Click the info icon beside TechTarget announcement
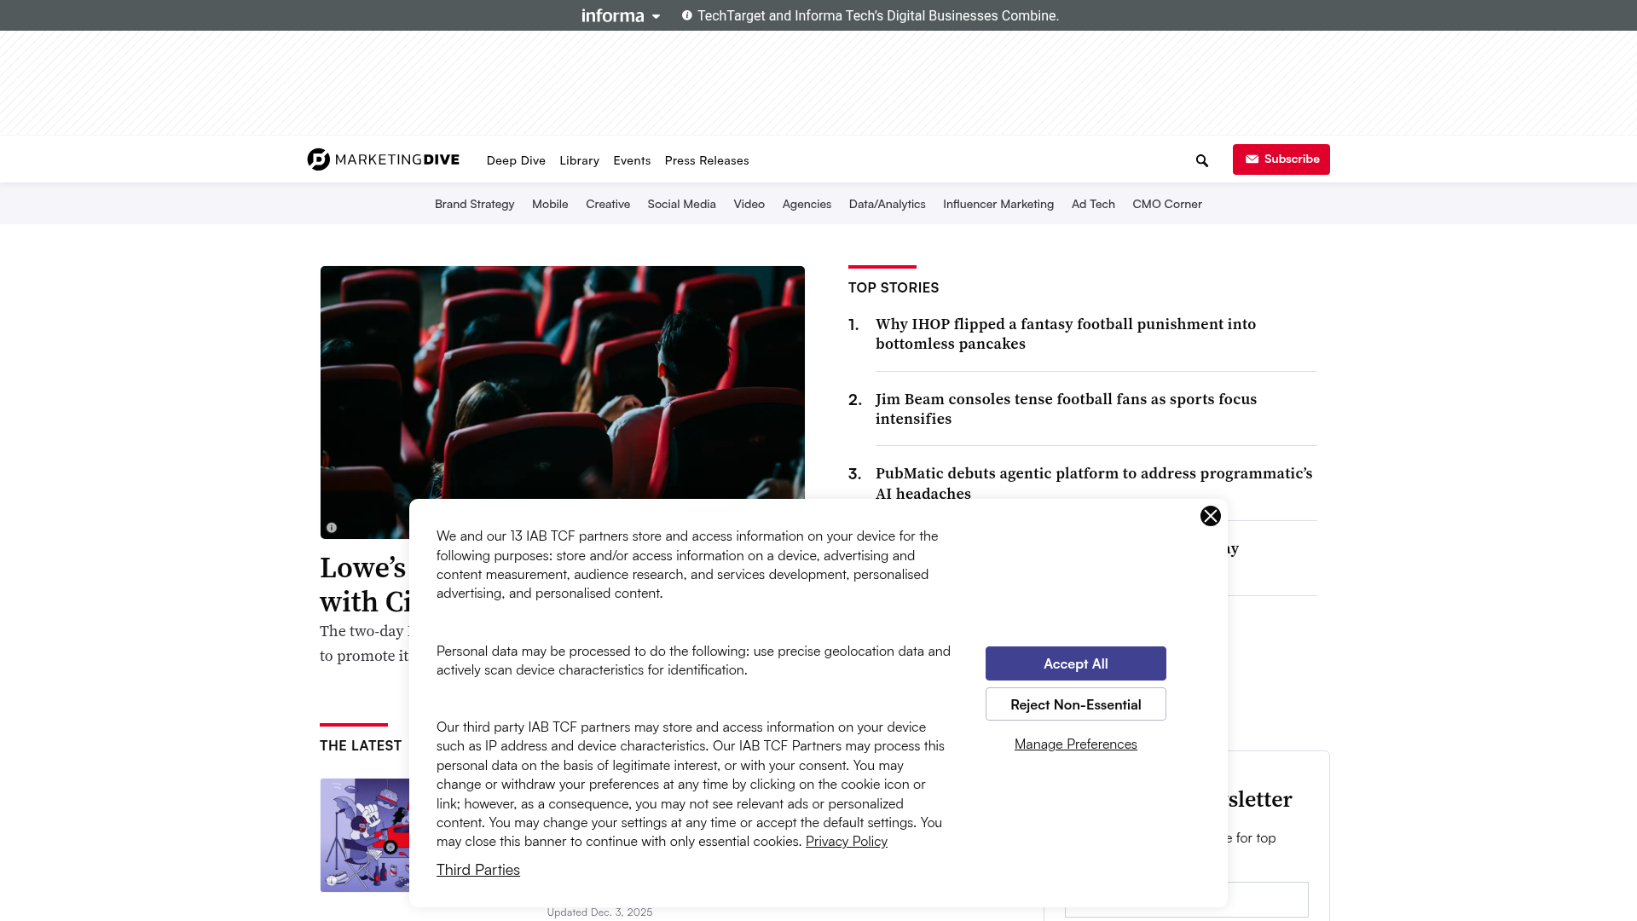This screenshot has height=921, width=1637. [x=687, y=15]
